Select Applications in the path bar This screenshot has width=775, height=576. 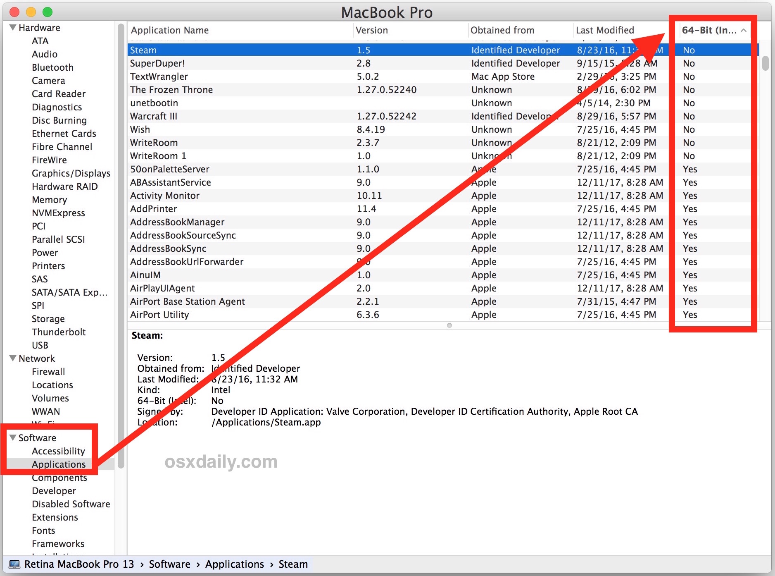click(234, 564)
